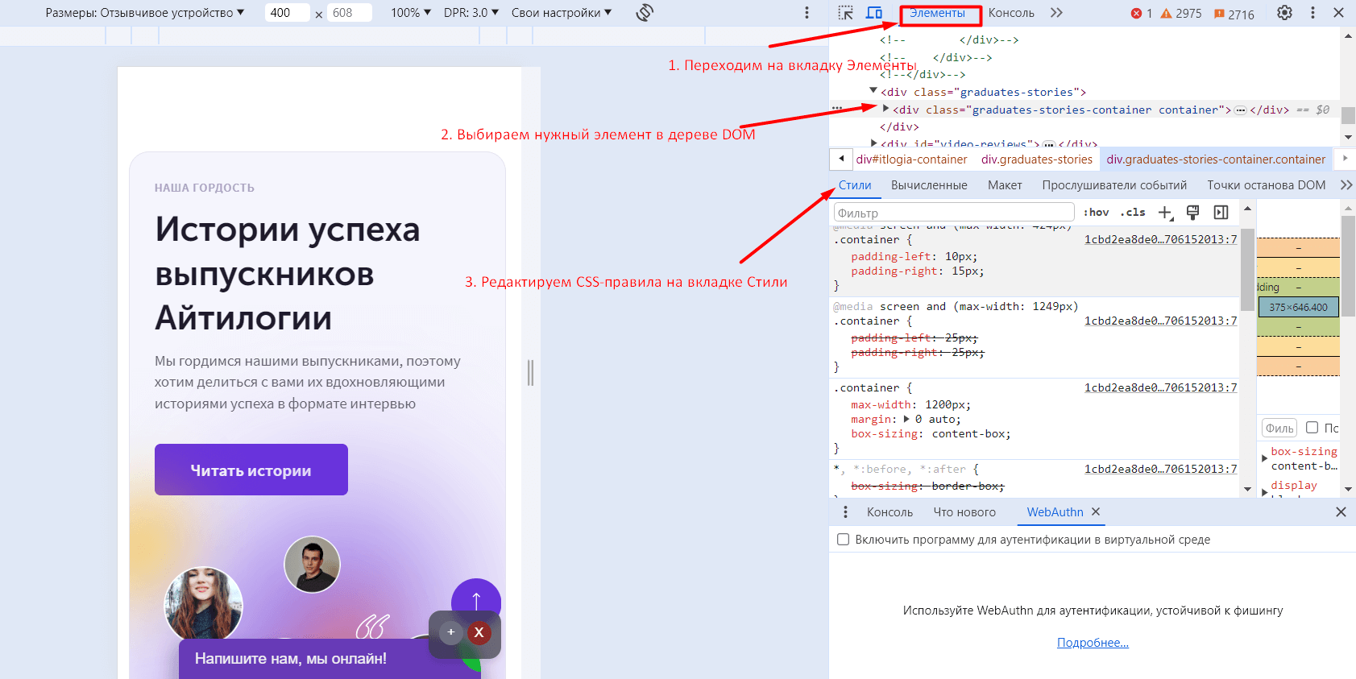The image size is (1356, 679).
Task: Switch to the Вычисленные tab
Action: 928,185
